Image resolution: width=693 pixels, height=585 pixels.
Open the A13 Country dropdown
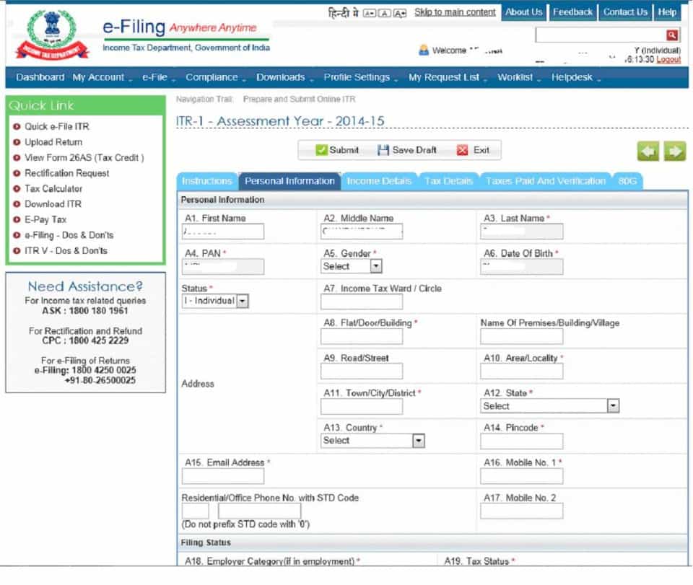tap(372, 441)
